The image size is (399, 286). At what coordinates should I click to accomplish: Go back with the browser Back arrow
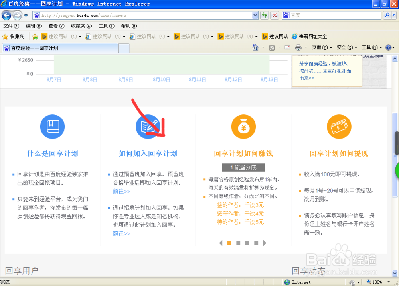tap(6, 15)
